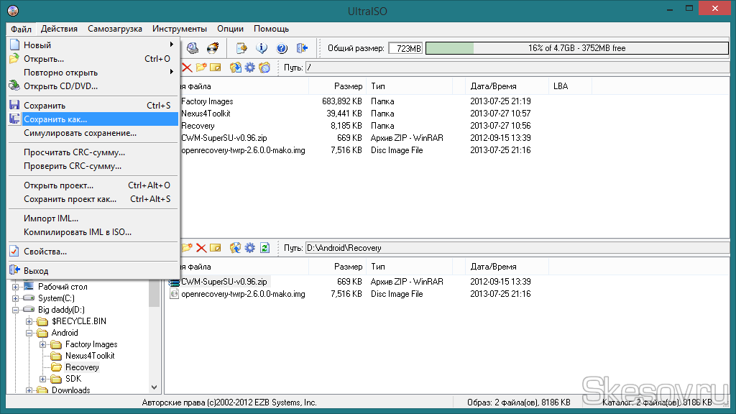
Task: Click the blue question mark help icon
Action: [x=282, y=48]
